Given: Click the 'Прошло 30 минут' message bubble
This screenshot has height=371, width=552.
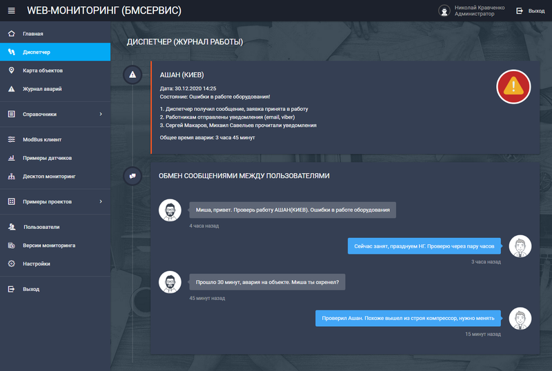Looking at the screenshot, I should 267,282.
